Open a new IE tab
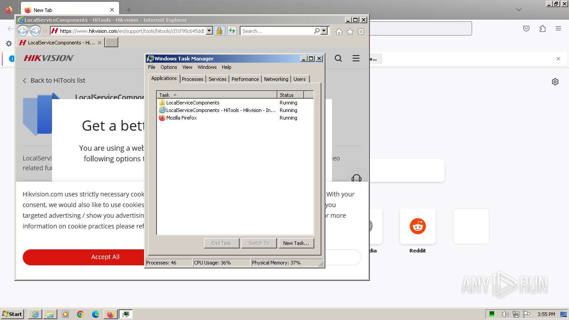Image resolution: width=569 pixels, height=320 pixels. click(x=111, y=42)
